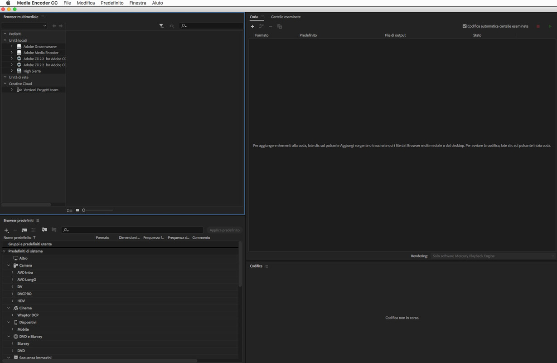Screen dimensions: 557x363
Task: Click the export presets icon
Action: (54, 230)
